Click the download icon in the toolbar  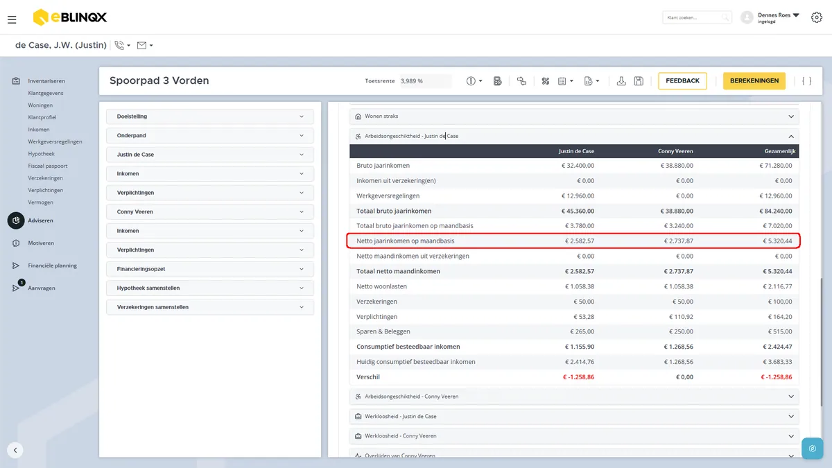(x=621, y=81)
